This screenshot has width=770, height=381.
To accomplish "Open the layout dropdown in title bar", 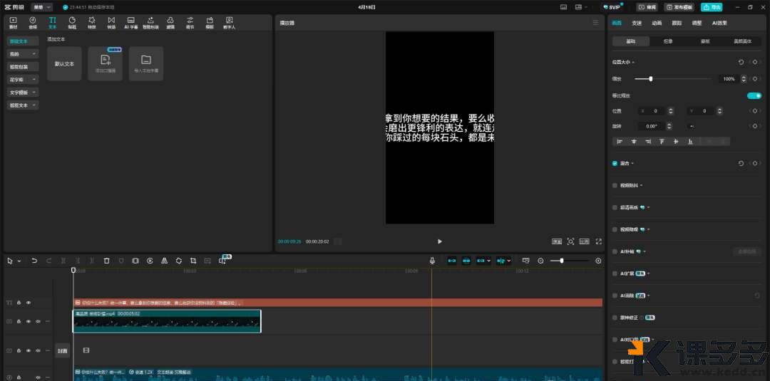I will pos(582,7).
